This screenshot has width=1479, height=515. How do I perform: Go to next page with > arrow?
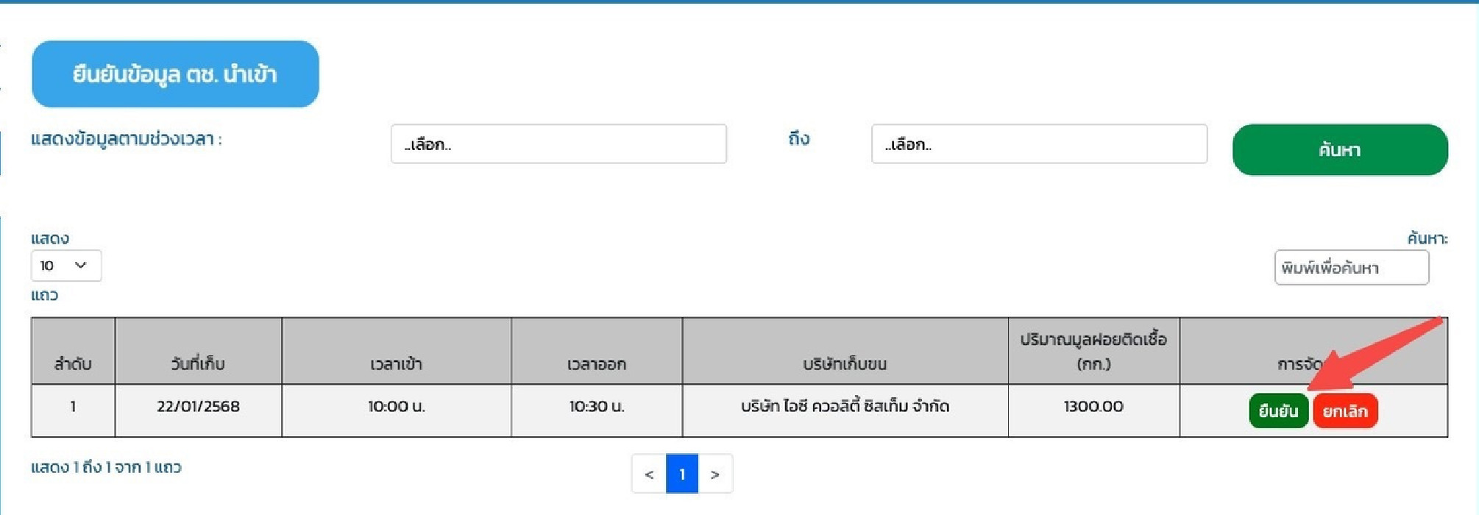[715, 474]
